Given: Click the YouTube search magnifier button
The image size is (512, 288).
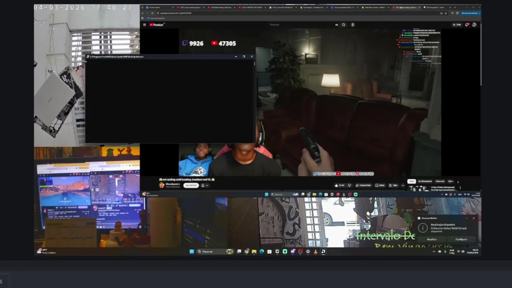Looking at the screenshot, I should coord(343,24).
